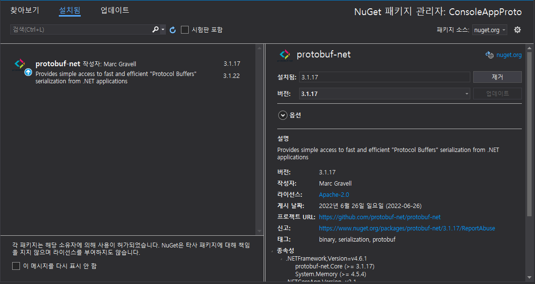Click the 검색(Ctrl+L) search field

click(x=81, y=29)
